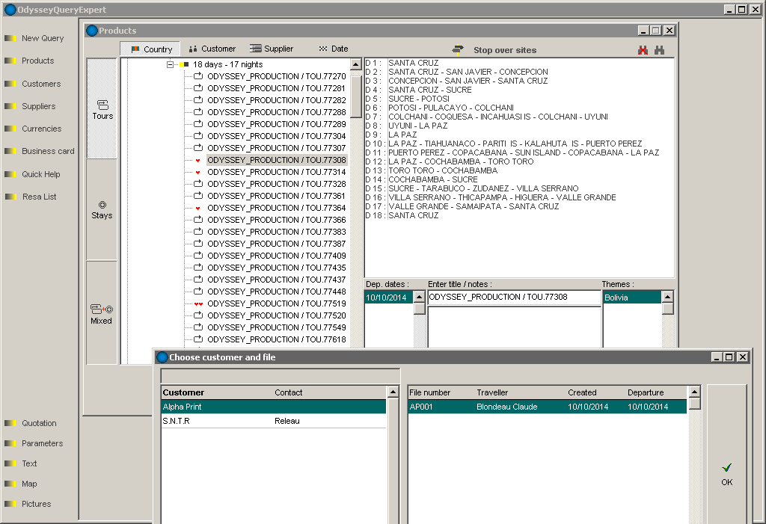Select tour ODYSSEY_PRODUCTION / TOU.77314

276,172
